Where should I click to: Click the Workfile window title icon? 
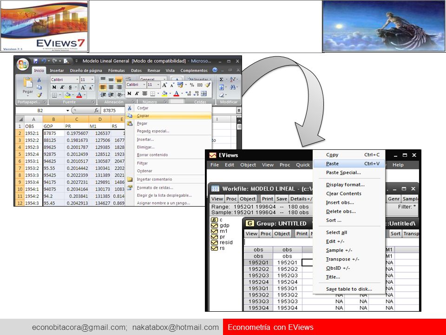(215, 188)
